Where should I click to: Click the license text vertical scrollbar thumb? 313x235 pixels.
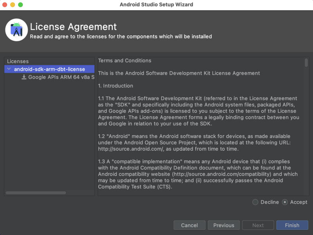click(306, 63)
